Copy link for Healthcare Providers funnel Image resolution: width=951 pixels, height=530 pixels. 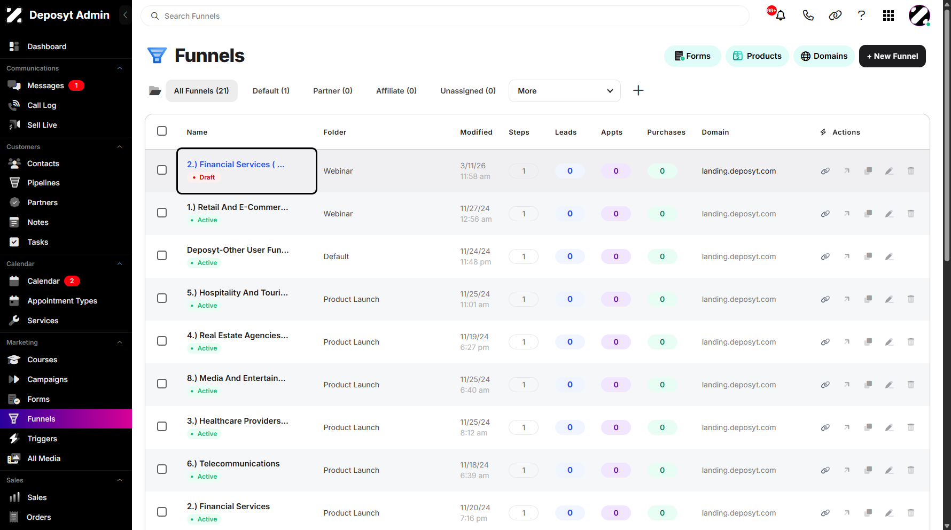coord(825,427)
